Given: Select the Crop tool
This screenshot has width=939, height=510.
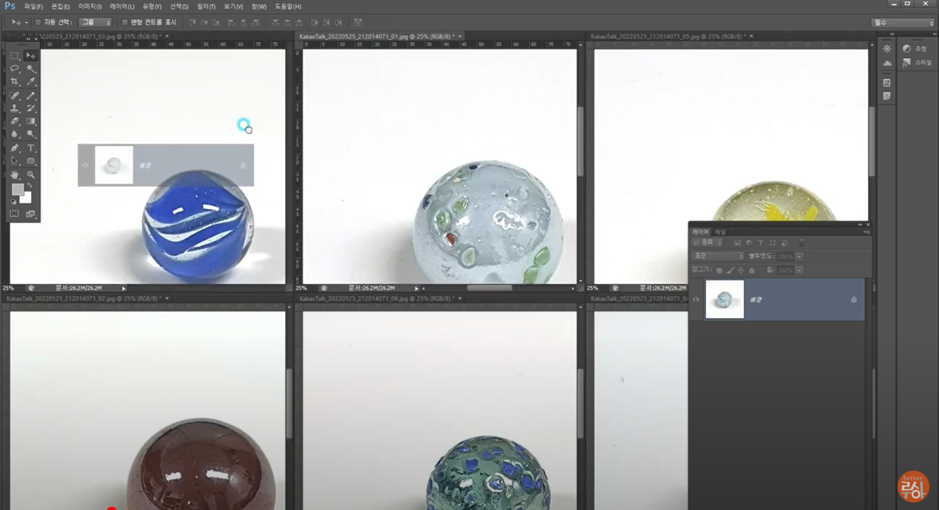Looking at the screenshot, I should pyautogui.click(x=14, y=81).
